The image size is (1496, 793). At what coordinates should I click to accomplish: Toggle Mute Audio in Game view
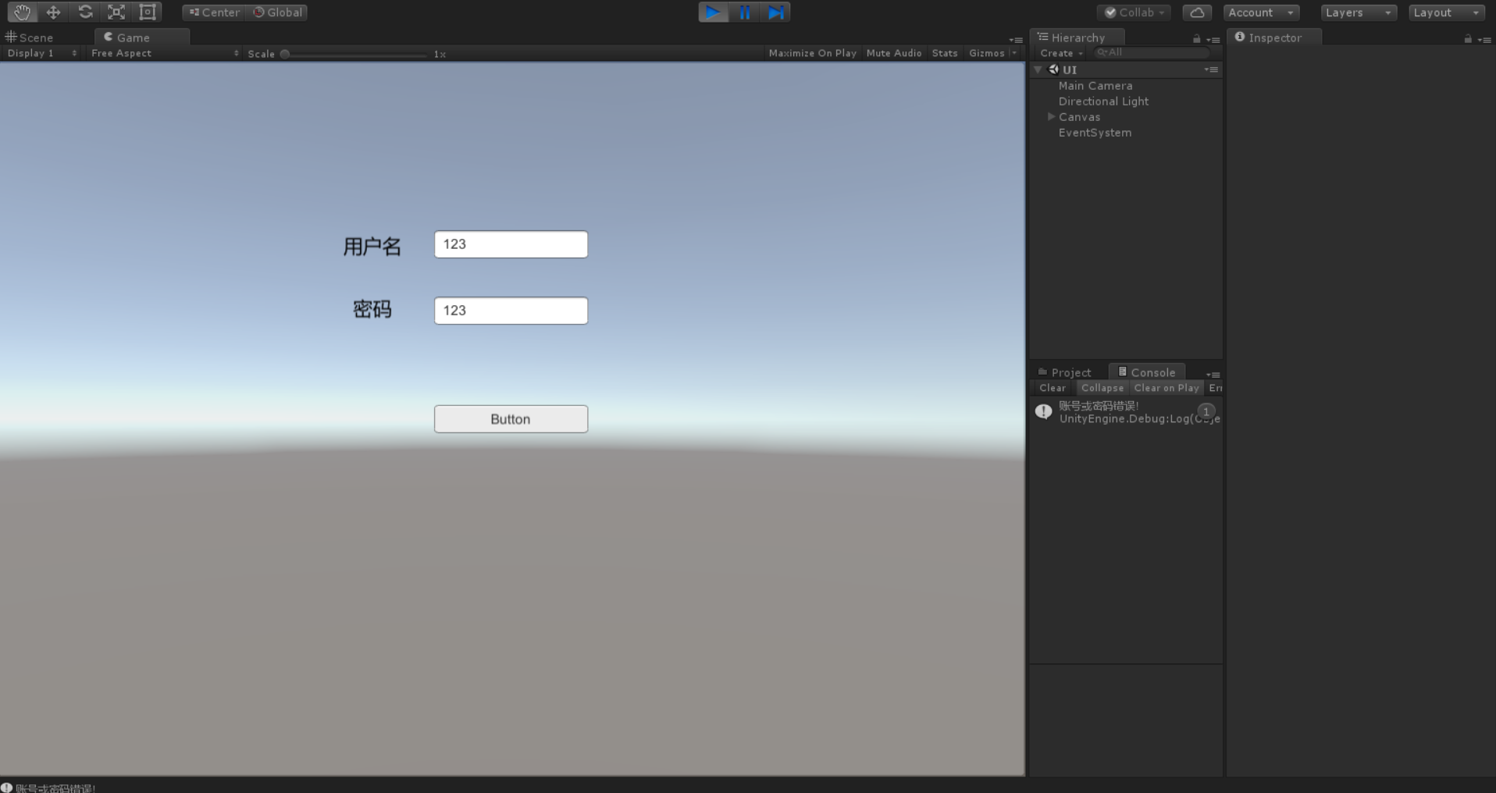click(x=894, y=53)
